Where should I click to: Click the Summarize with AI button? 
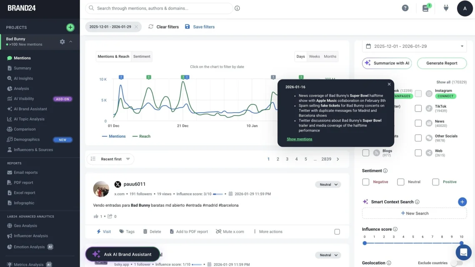pyautogui.click(x=387, y=63)
